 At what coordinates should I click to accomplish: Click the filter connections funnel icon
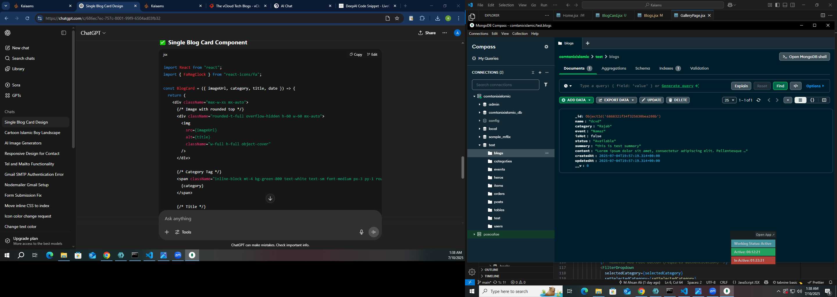pyautogui.click(x=546, y=85)
